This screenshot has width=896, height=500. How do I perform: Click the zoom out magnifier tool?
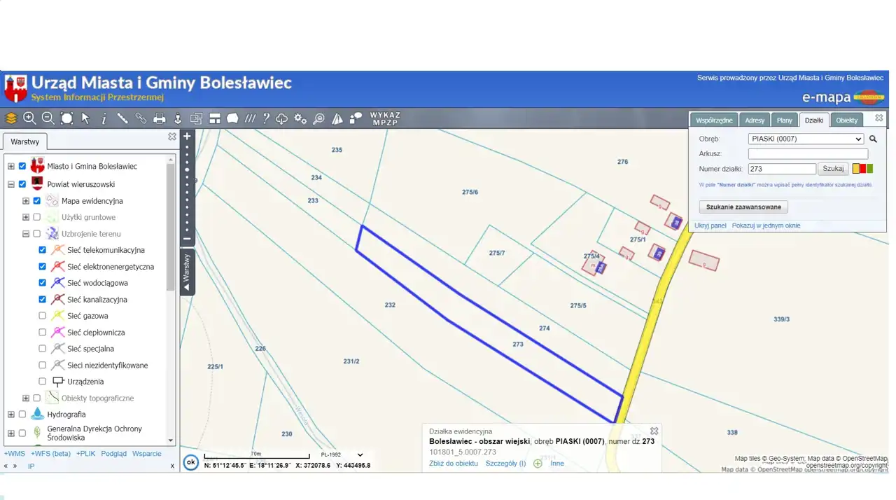pos(48,118)
